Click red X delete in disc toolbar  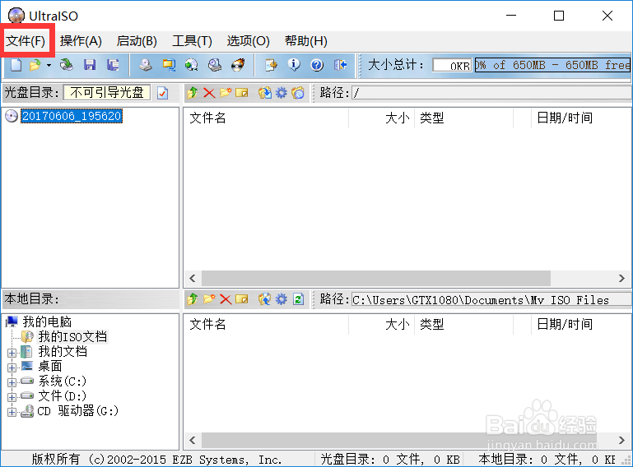pos(209,93)
